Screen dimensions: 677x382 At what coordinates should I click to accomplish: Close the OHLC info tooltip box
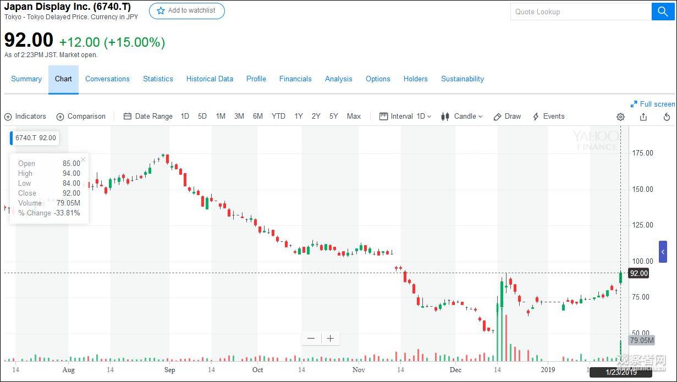[83, 160]
